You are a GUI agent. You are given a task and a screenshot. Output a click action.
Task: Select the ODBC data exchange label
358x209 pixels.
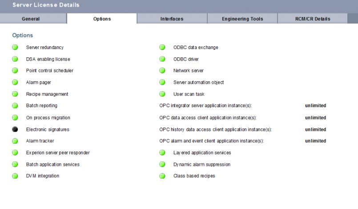[x=196, y=47]
